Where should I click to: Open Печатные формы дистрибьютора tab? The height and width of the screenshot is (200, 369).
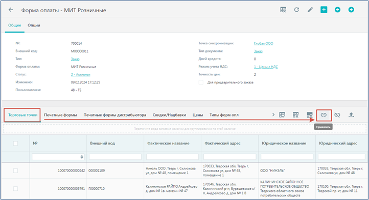coord(115,115)
